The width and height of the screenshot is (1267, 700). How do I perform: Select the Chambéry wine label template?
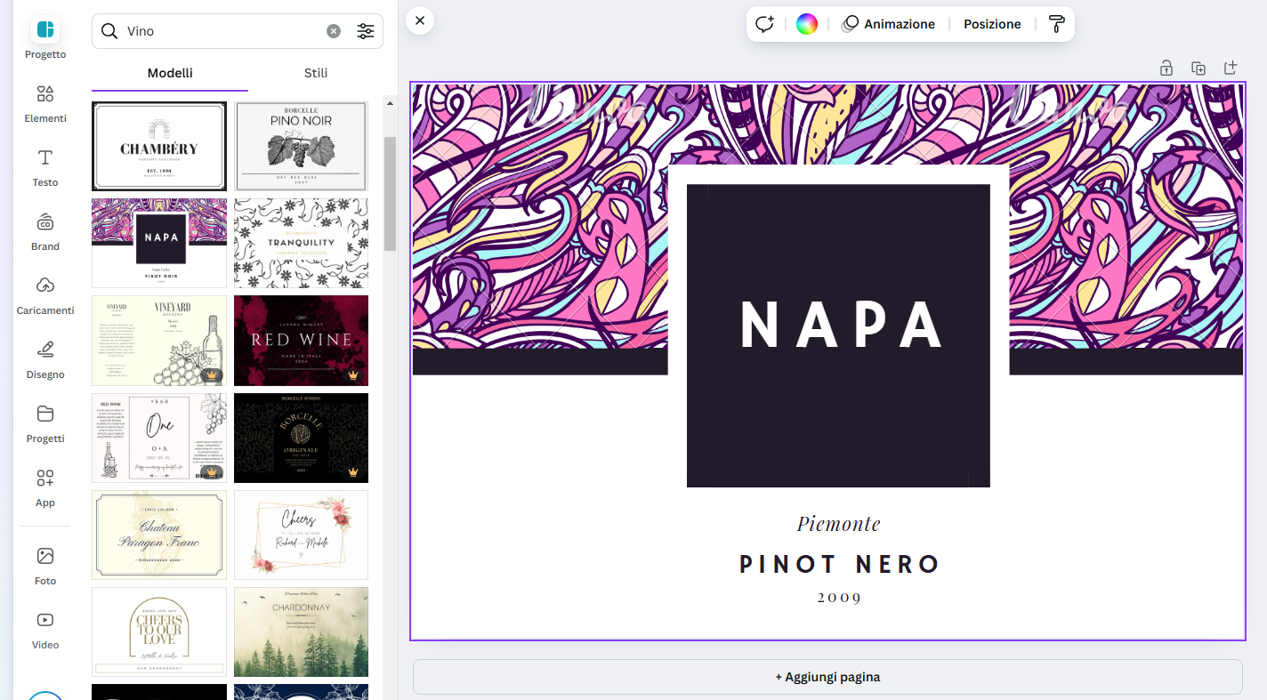coord(159,146)
